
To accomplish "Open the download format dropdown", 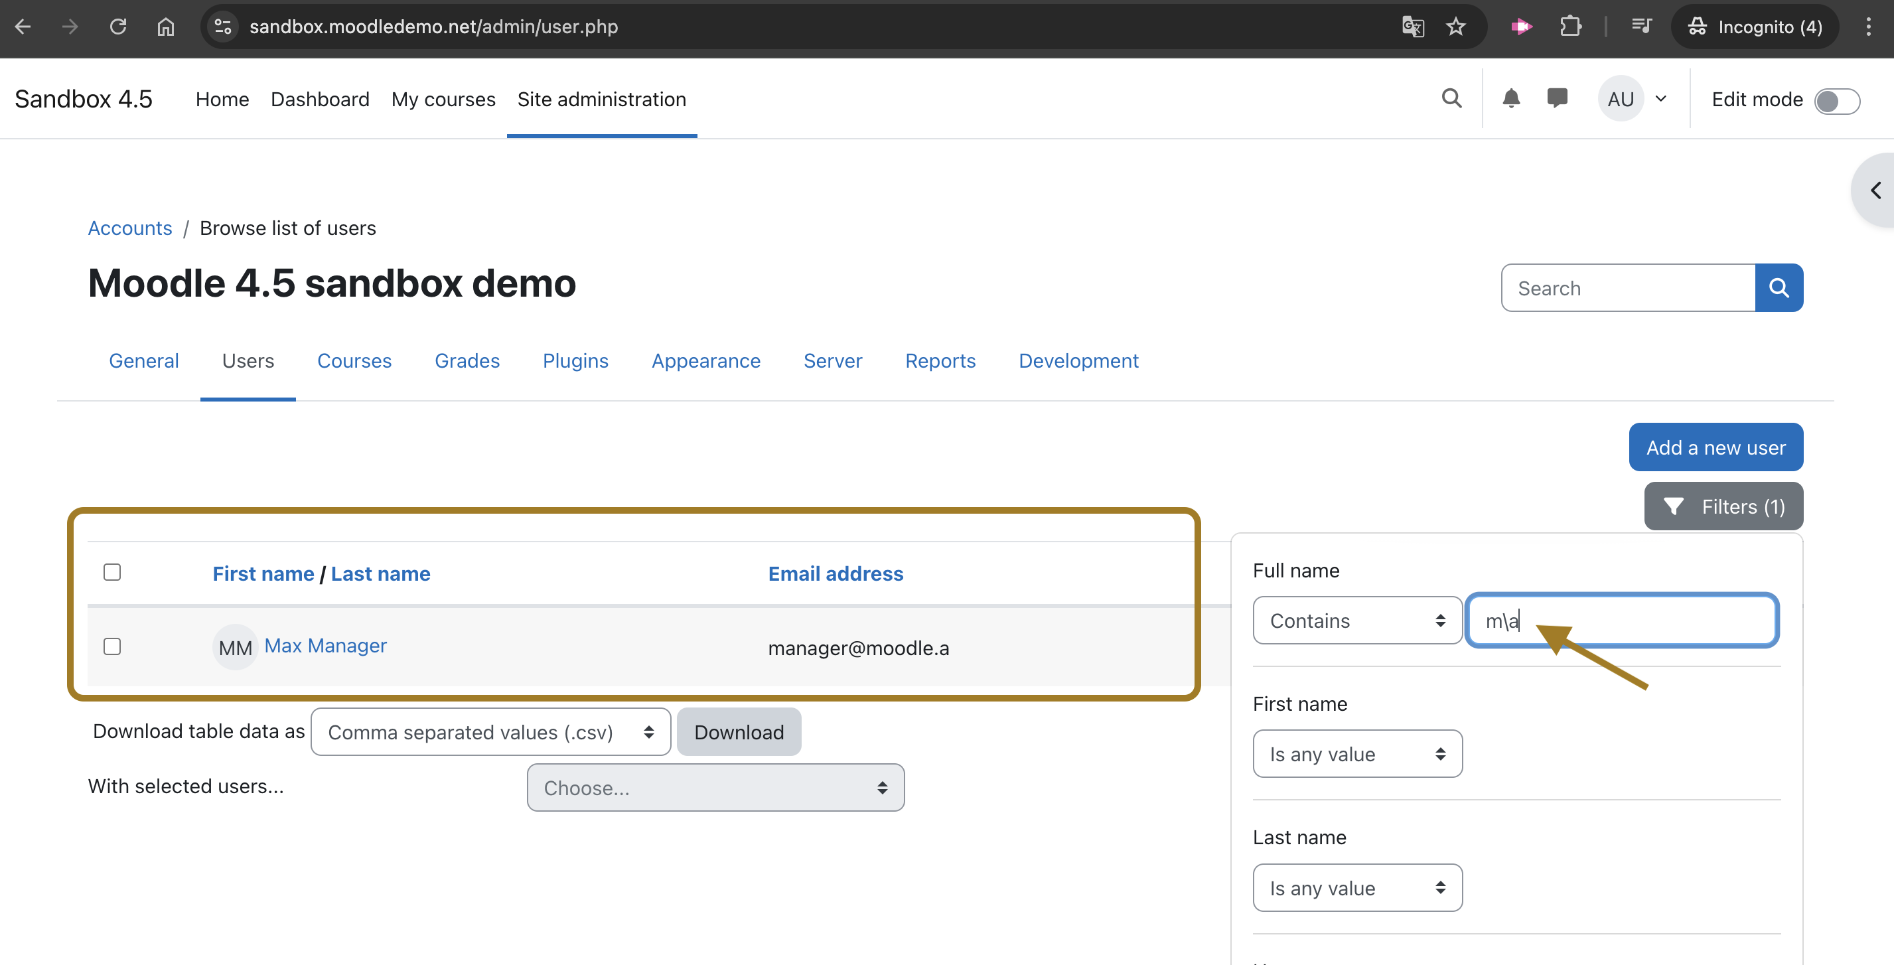I will click(490, 732).
